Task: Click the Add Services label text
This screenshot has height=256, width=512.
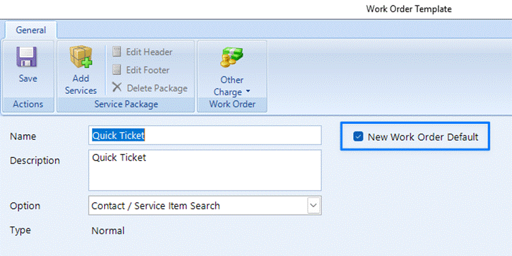Action: [x=80, y=84]
